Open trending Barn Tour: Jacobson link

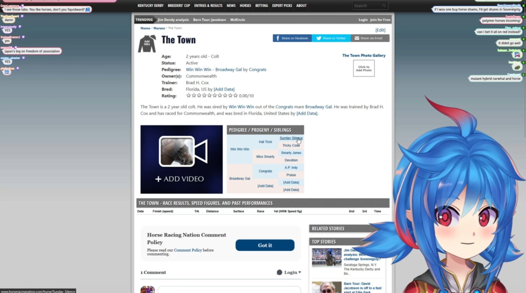click(x=209, y=20)
